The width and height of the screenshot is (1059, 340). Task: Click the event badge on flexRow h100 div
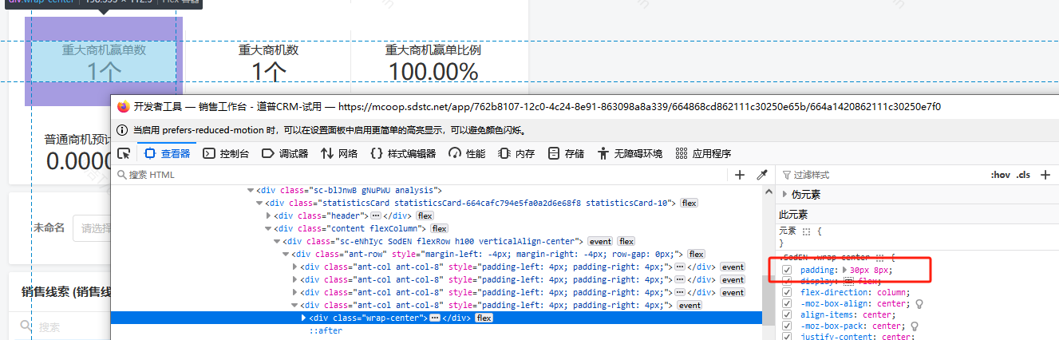click(600, 241)
